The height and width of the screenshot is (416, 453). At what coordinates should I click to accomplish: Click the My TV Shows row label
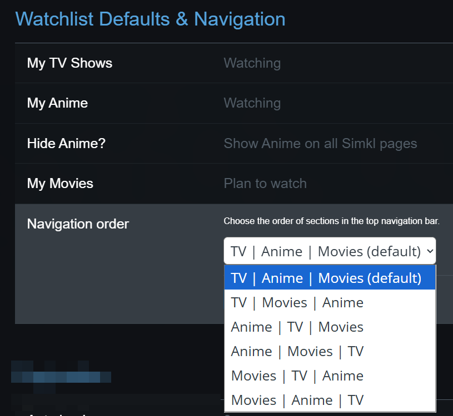click(69, 63)
